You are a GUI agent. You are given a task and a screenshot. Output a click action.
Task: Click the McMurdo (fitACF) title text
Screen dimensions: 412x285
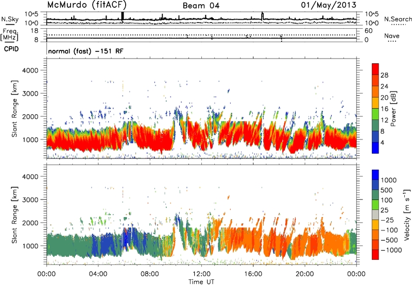[x=87, y=5]
